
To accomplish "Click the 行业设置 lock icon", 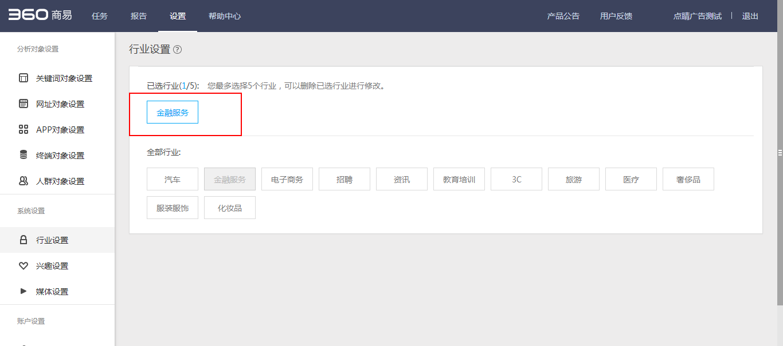I will (24, 240).
